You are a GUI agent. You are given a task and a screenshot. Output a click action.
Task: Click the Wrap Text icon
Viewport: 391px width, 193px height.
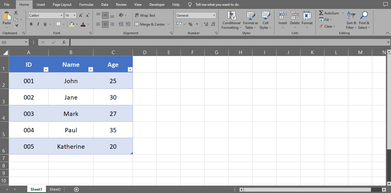pos(138,15)
